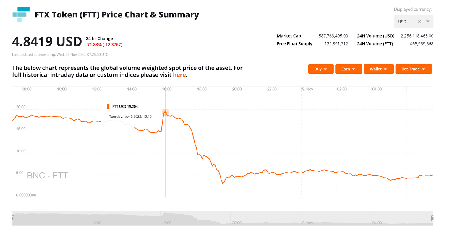Click the right range navigator handle
Viewport: 473px width, 237px height.
[432, 218]
